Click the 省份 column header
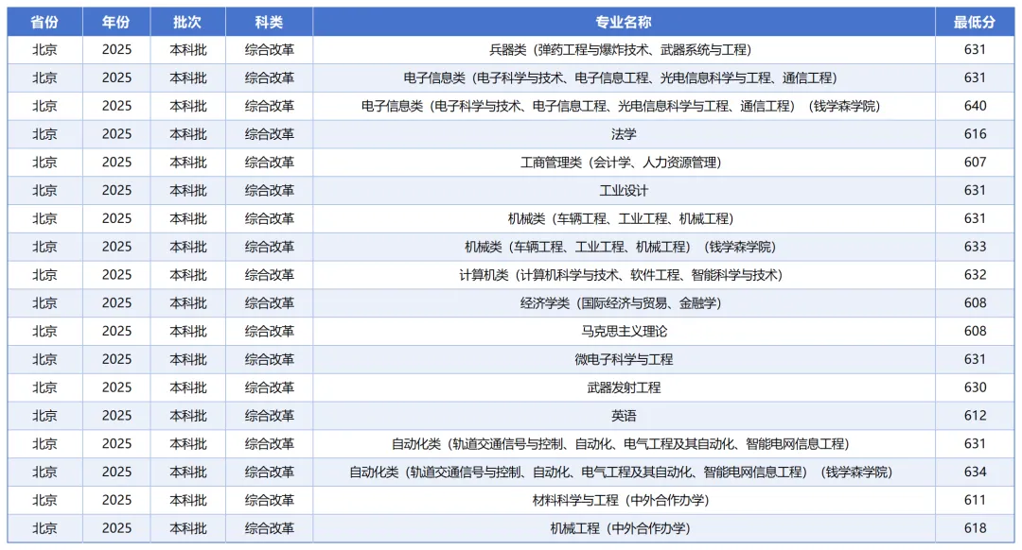The image size is (1022, 550). pos(45,22)
